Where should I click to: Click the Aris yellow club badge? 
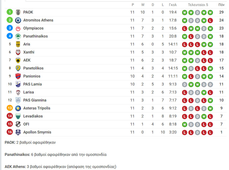[x=18, y=44]
